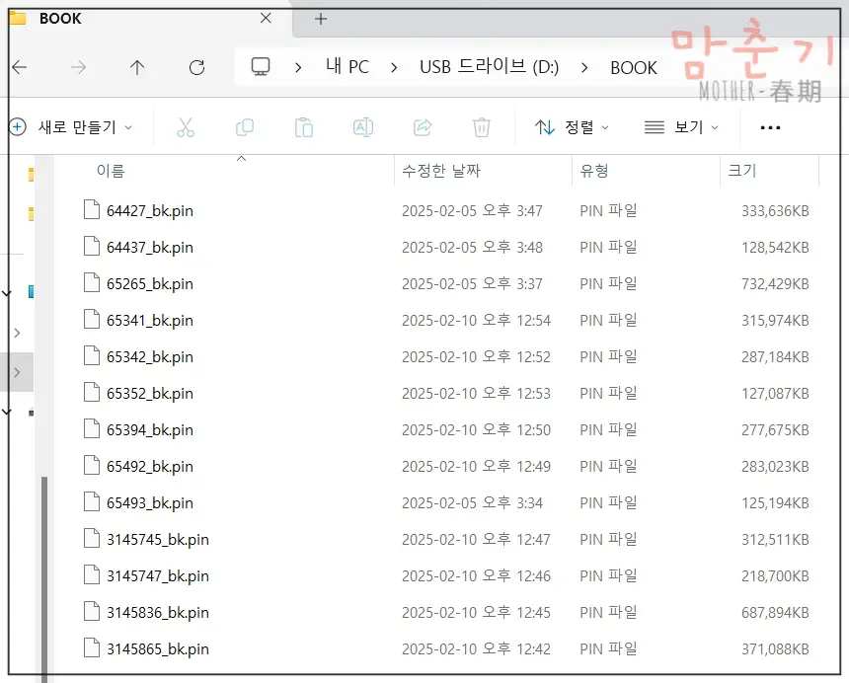
Task: Click the back navigation arrow
Action: pyautogui.click(x=20, y=67)
